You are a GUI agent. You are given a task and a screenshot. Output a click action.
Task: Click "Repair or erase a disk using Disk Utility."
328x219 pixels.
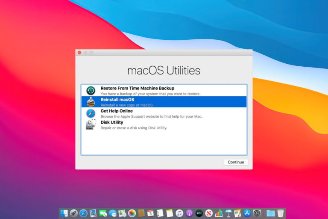[134, 128]
